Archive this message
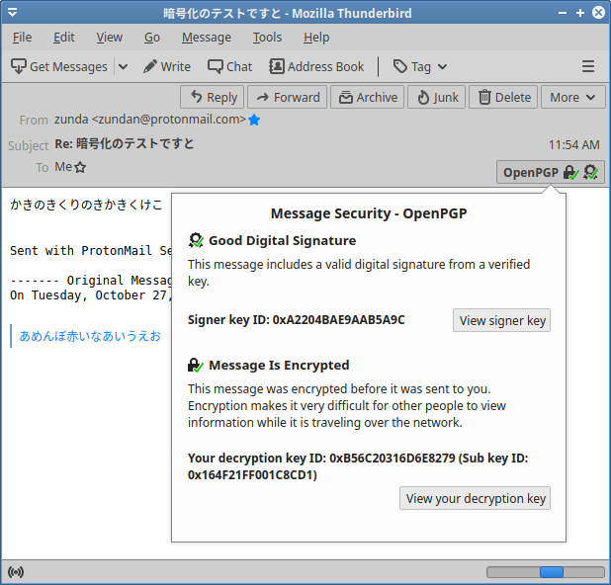This screenshot has height=585, width=611. pos(368,97)
